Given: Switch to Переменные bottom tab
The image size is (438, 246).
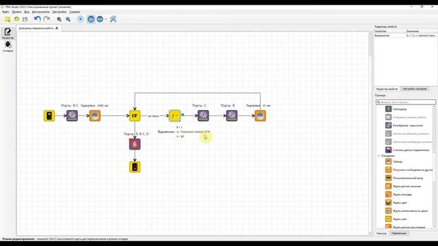Looking at the screenshot, I should pyautogui.click(x=398, y=234).
